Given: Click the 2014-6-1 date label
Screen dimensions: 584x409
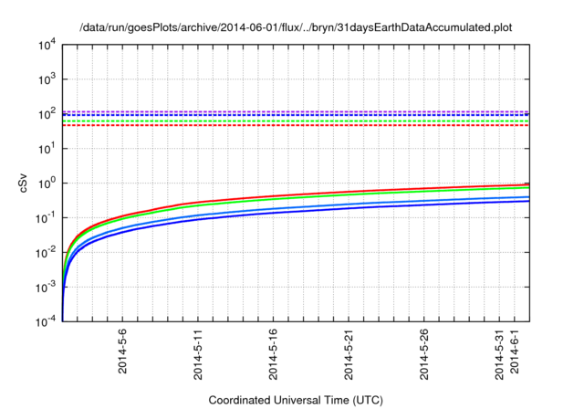Looking at the screenshot, I should (x=515, y=351).
